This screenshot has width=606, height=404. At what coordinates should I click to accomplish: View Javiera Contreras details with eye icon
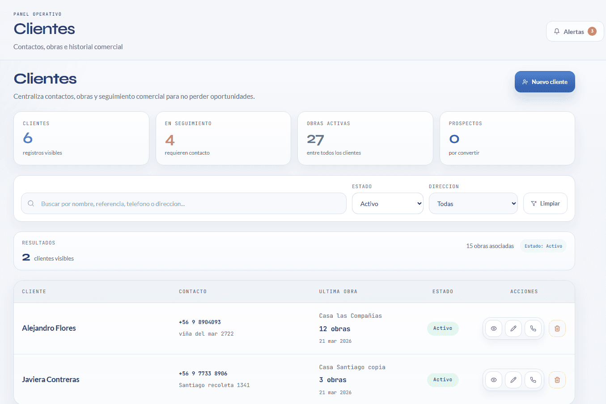coord(494,380)
